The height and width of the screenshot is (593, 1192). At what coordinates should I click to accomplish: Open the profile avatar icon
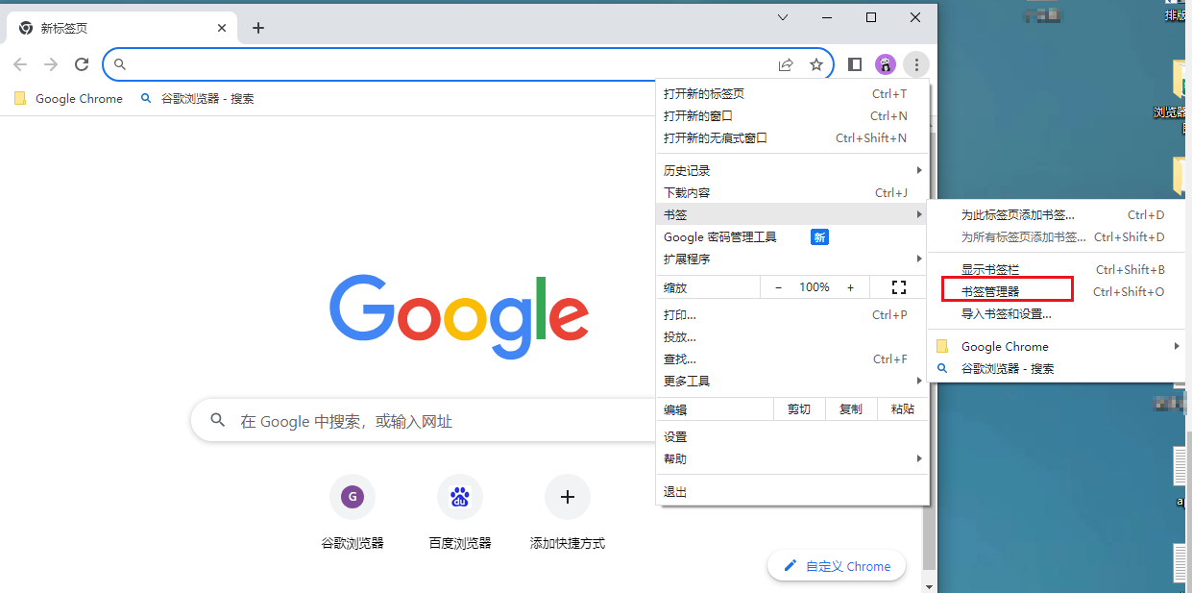coord(886,64)
